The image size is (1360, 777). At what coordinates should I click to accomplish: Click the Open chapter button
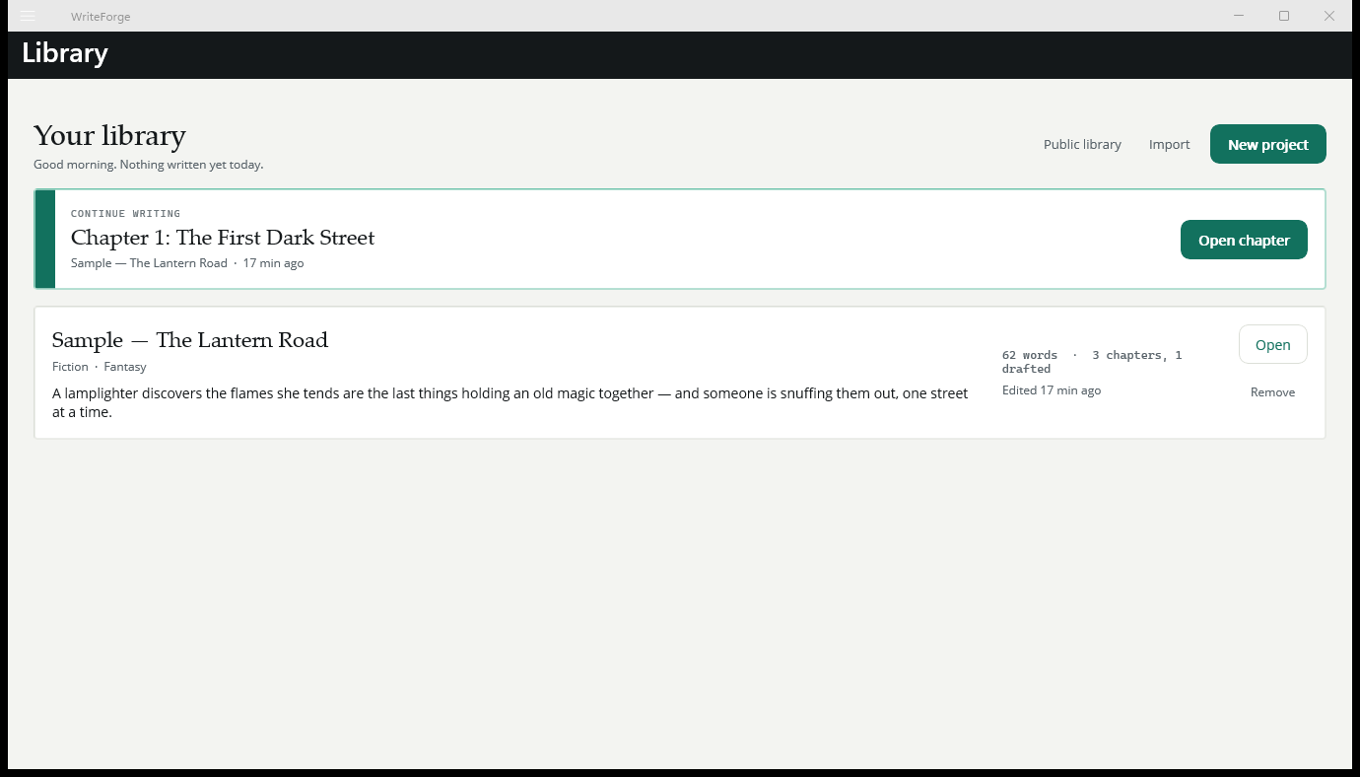tap(1244, 240)
